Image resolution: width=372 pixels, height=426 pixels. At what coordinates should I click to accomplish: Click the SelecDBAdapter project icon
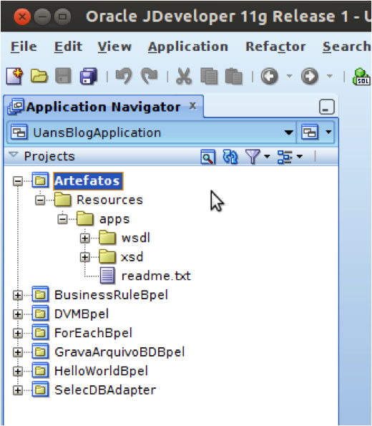click(x=41, y=389)
